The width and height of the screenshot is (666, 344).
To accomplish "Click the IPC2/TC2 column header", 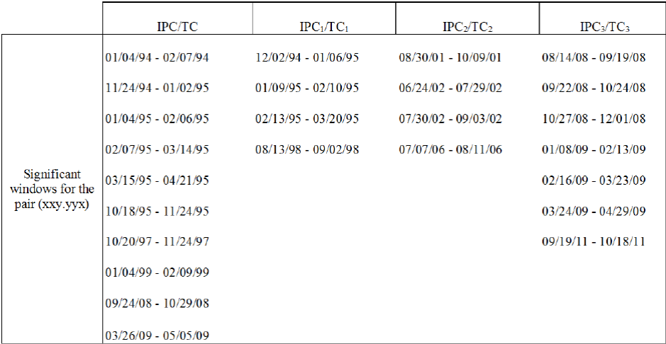I will pos(467,28).
